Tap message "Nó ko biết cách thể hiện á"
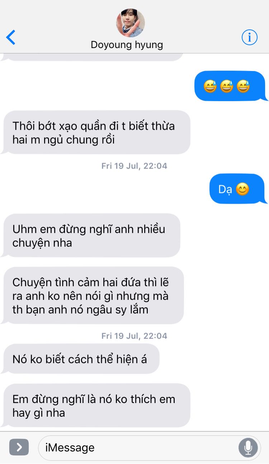 click(80, 359)
